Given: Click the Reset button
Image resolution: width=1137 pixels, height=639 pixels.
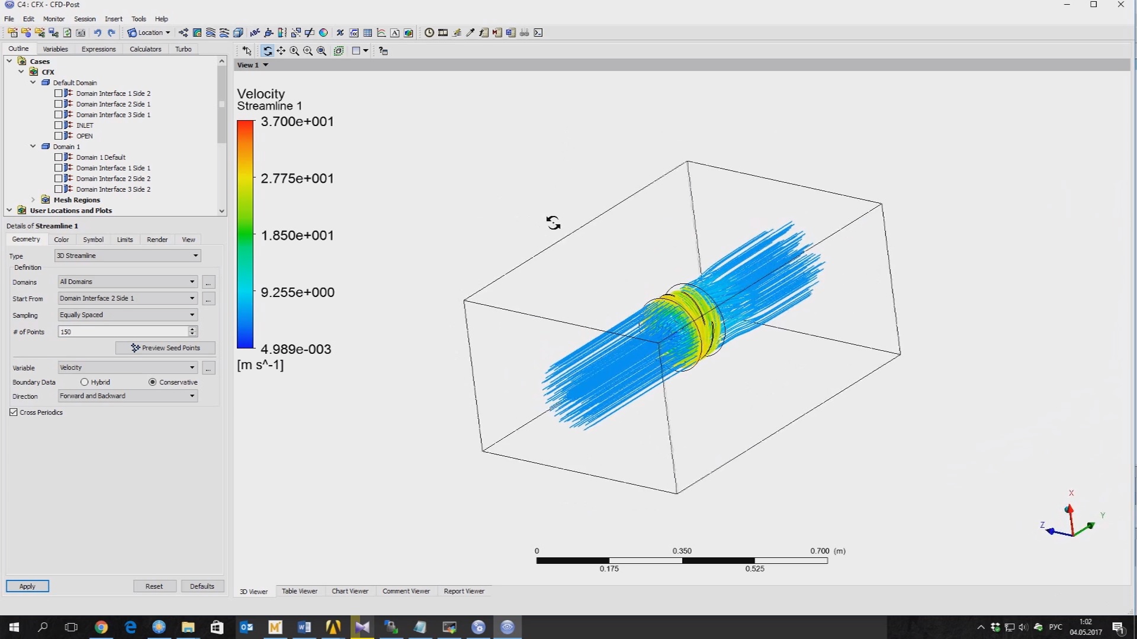Looking at the screenshot, I should pyautogui.click(x=154, y=586).
